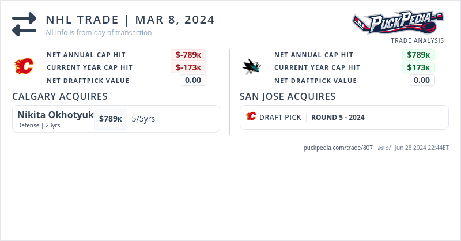The height and width of the screenshot is (241, 461).
Task: Click the Calgary Acquires heading
Action: tap(60, 96)
